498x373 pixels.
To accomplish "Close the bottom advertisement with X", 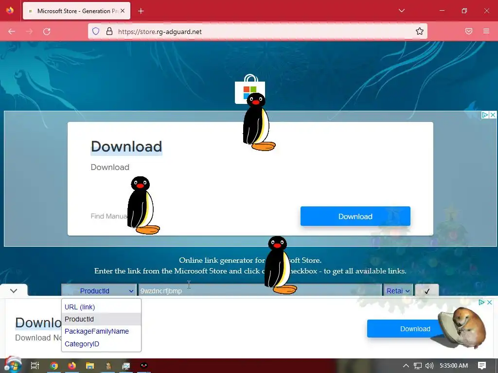I will click(489, 302).
